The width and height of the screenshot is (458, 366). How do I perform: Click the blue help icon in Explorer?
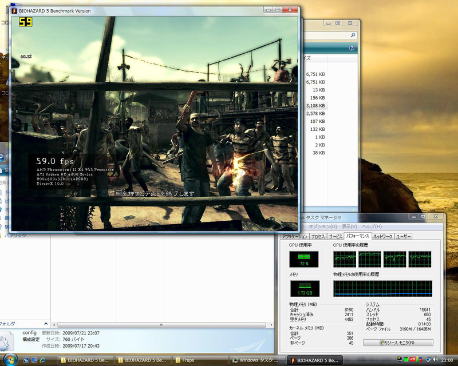click(352, 48)
